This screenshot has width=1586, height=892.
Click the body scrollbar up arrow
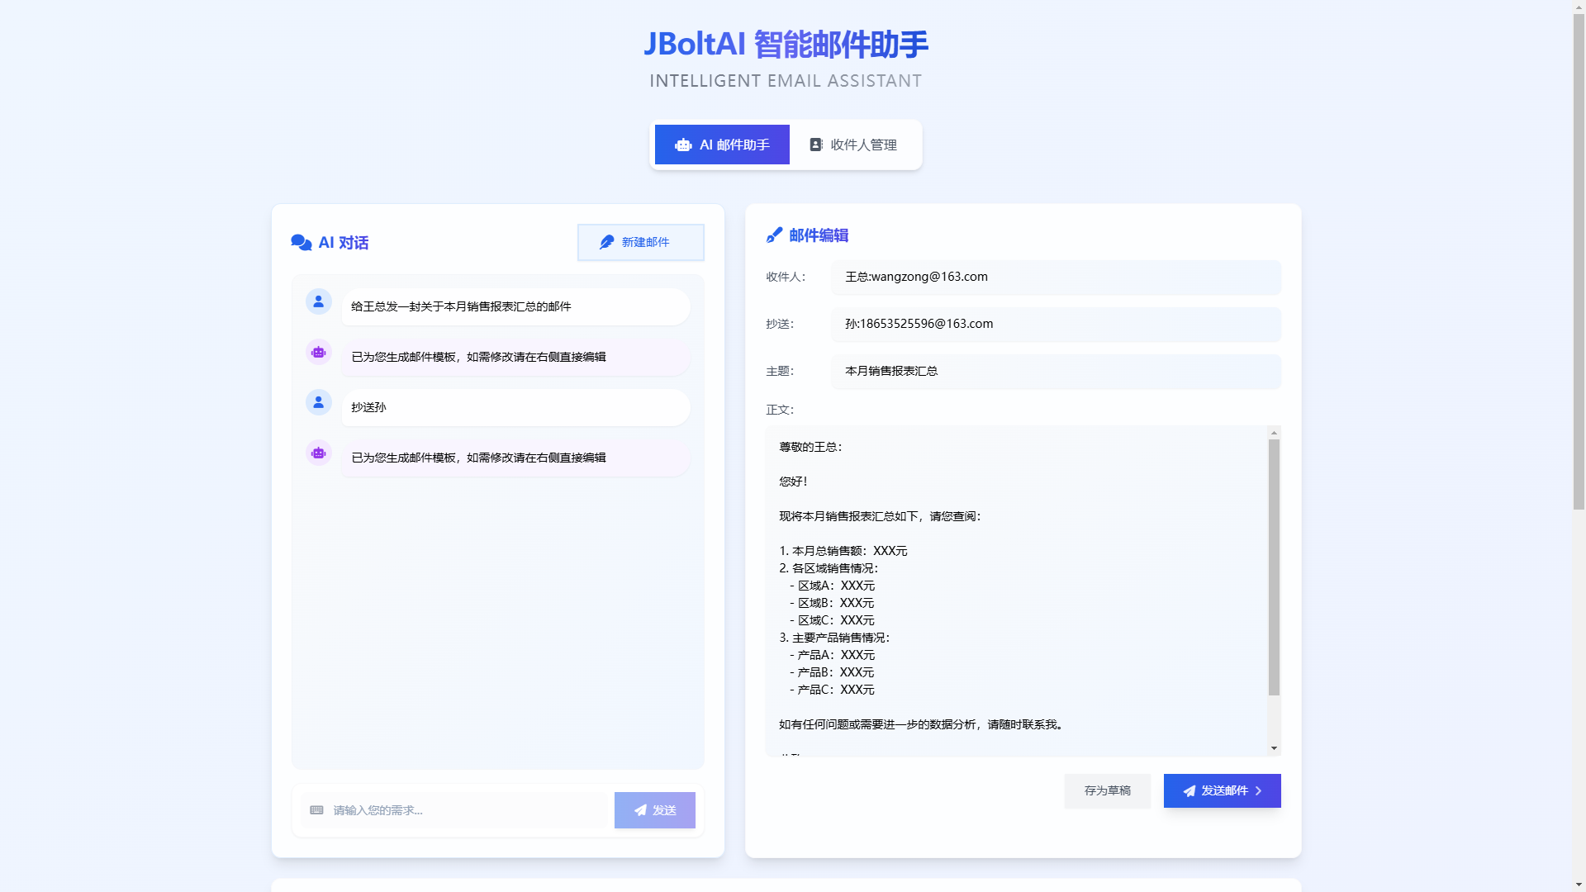point(1274,433)
